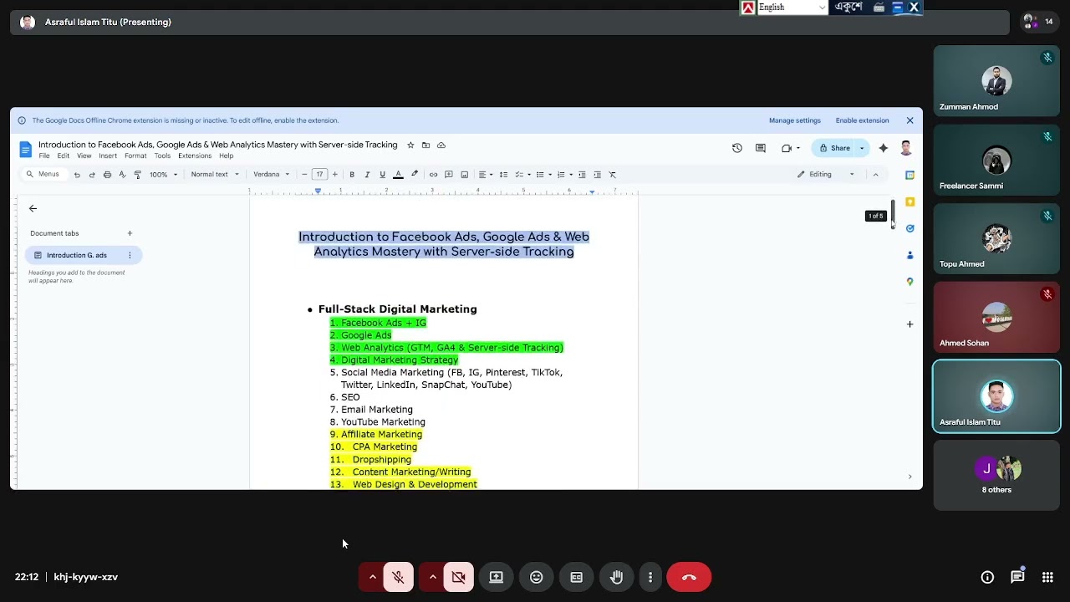This screenshot has width=1070, height=602.
Task: Select the Introduction G. ads document tab
Action: 84,255
